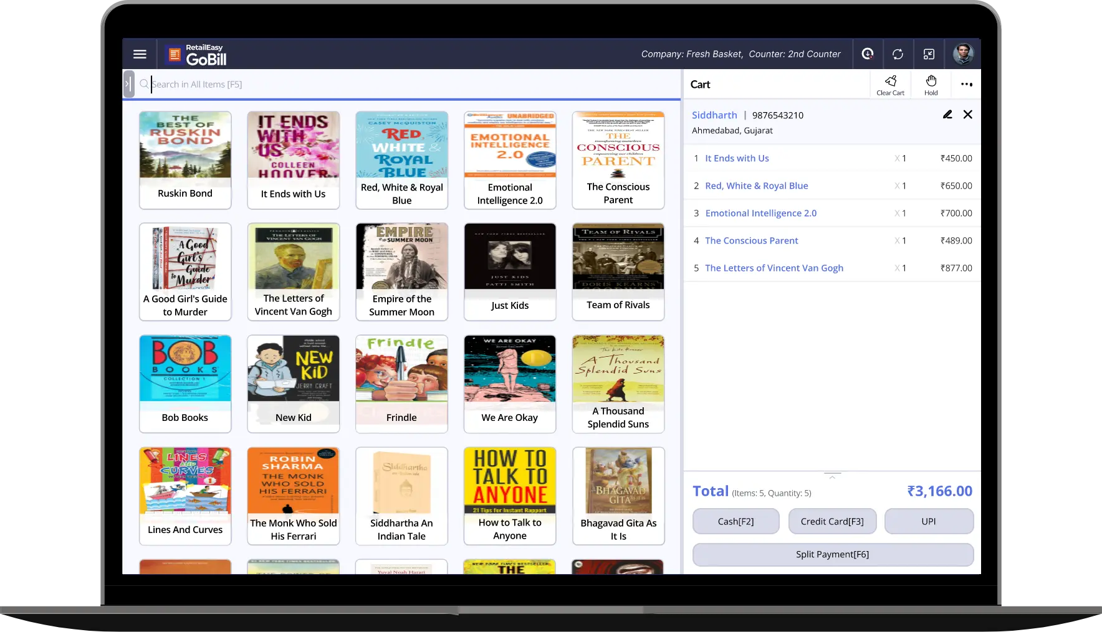Hold the current bill using the Hold icon
This screenshot has height=632, width=1102.
931,84
